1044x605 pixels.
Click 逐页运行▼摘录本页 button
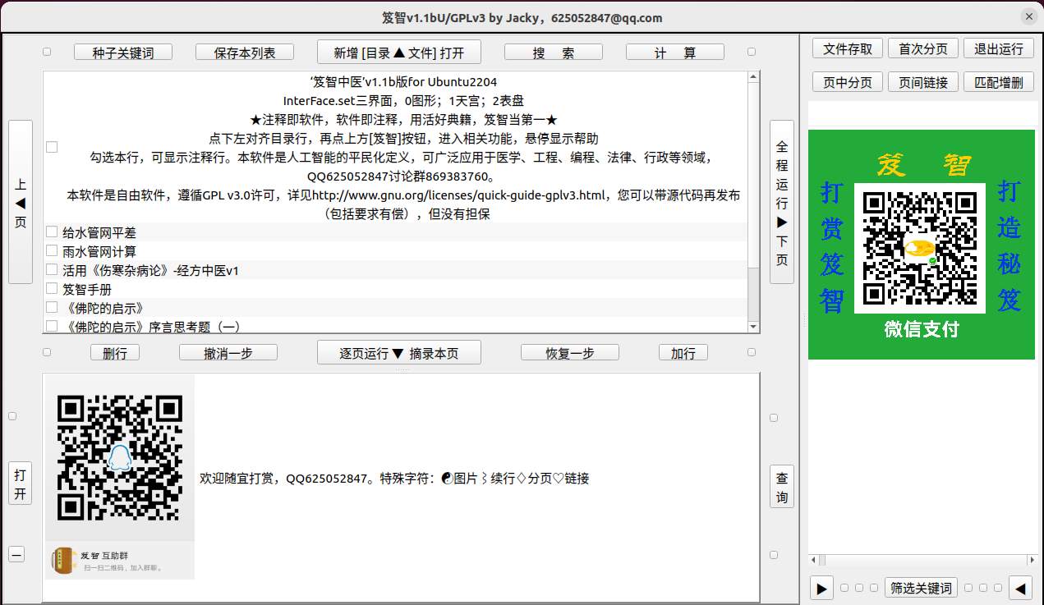click(x=398, y=353)
